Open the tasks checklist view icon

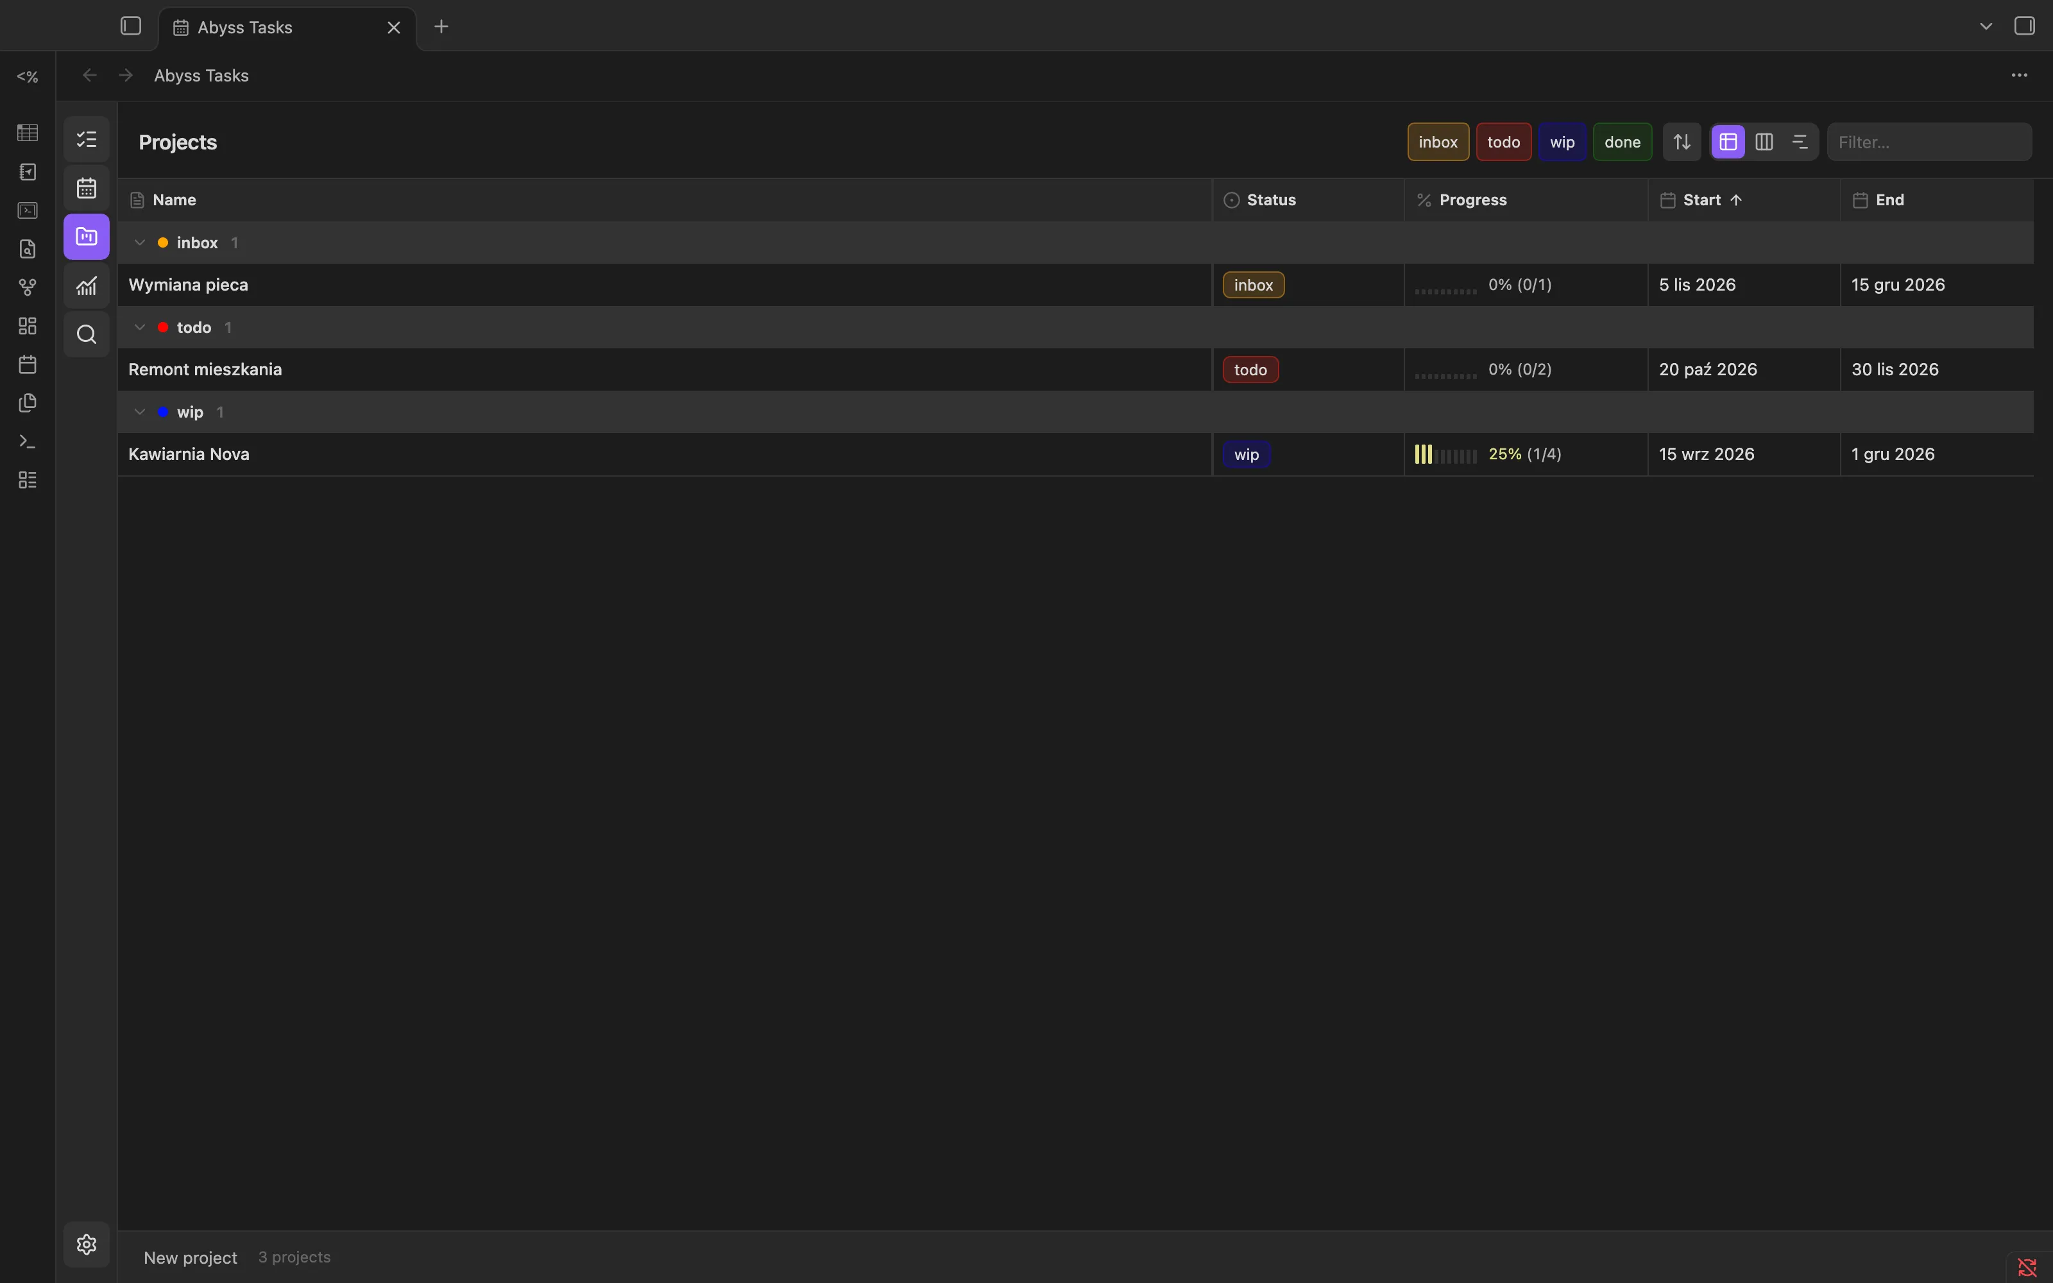click(x=87, y=139)
